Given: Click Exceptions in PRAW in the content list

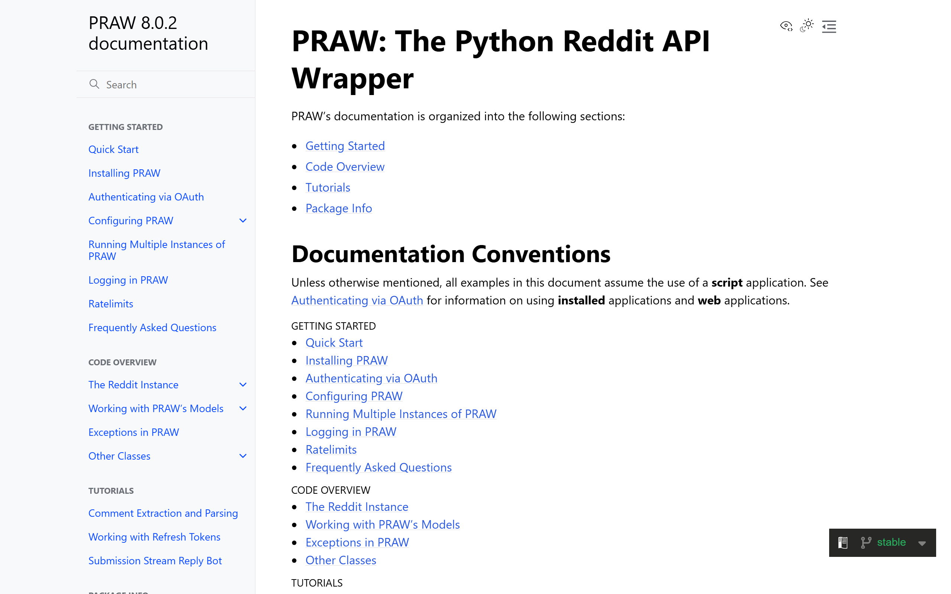Looking at the screenshot, I should tap(357, 542).
